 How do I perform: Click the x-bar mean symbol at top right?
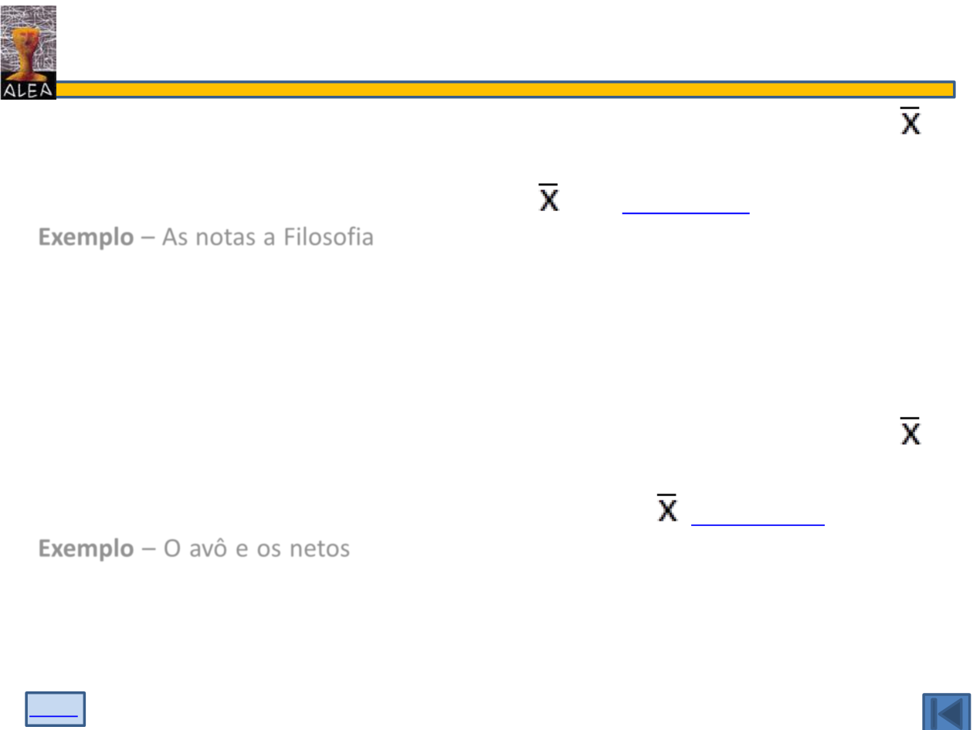tap(910, 121)
